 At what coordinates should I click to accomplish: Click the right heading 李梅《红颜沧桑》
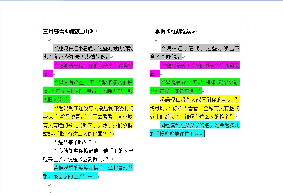coord(175,31)
